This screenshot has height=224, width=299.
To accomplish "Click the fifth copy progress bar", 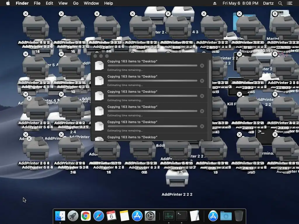I will pos(152,126).
